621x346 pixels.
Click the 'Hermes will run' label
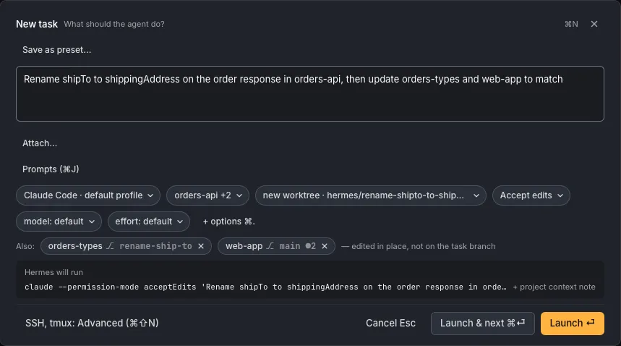coord(54,272)
